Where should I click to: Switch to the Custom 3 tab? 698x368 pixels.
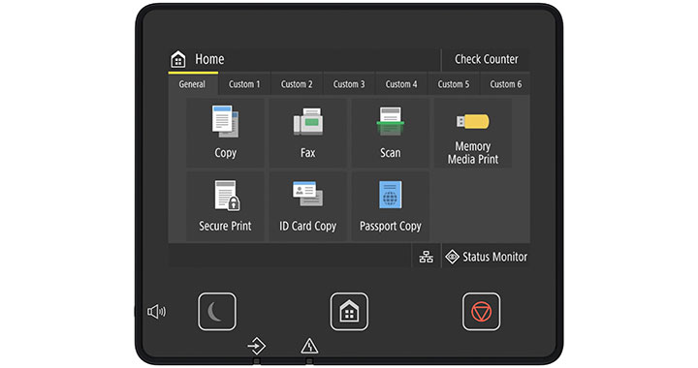pyautogui.click(x=349, y=84)
